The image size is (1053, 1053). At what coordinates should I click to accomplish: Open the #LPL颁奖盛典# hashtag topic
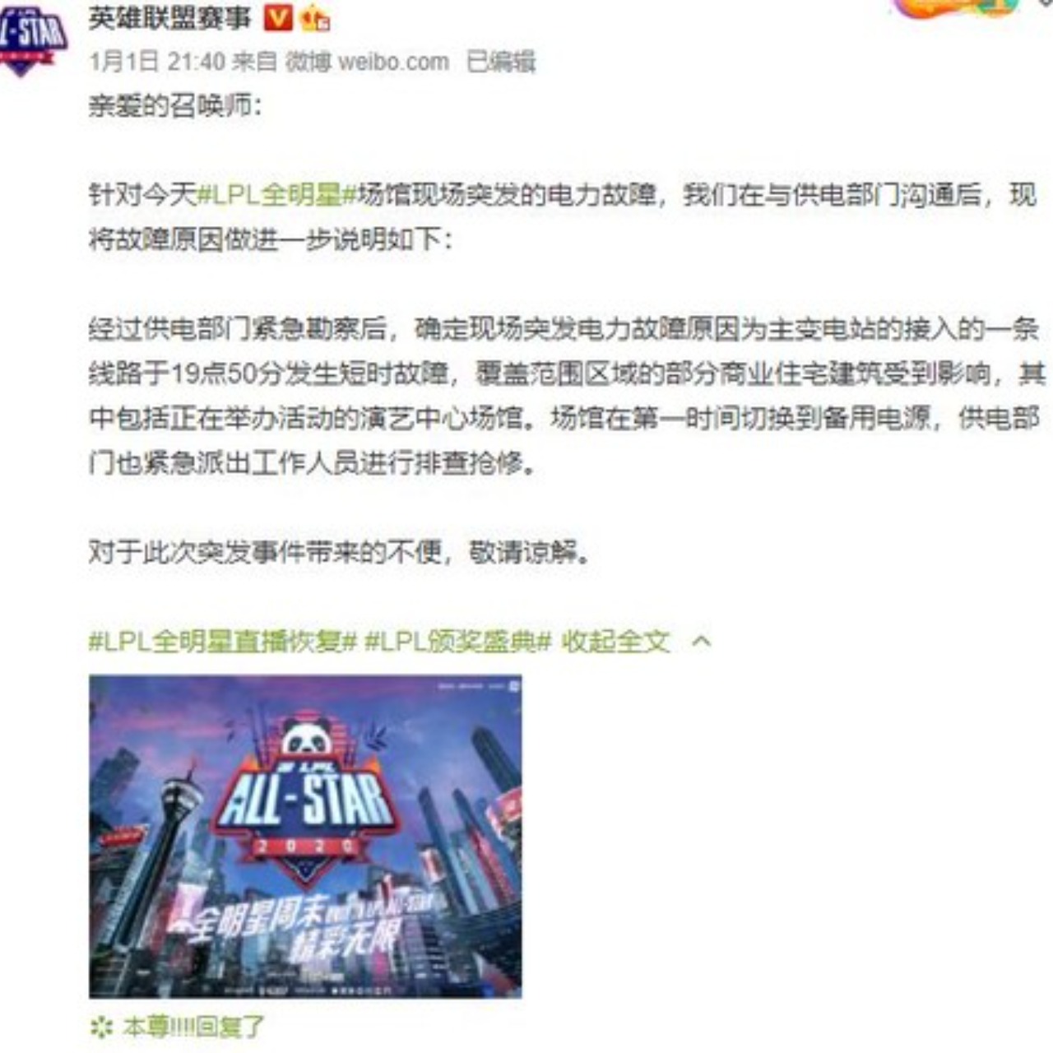click(457, 641)
